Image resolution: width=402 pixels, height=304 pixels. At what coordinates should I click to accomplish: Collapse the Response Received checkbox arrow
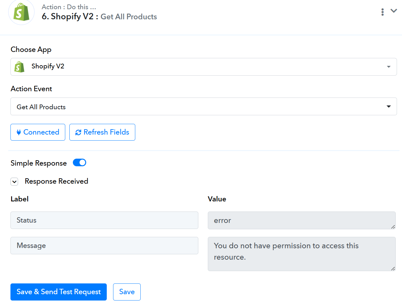pos(14,181)
